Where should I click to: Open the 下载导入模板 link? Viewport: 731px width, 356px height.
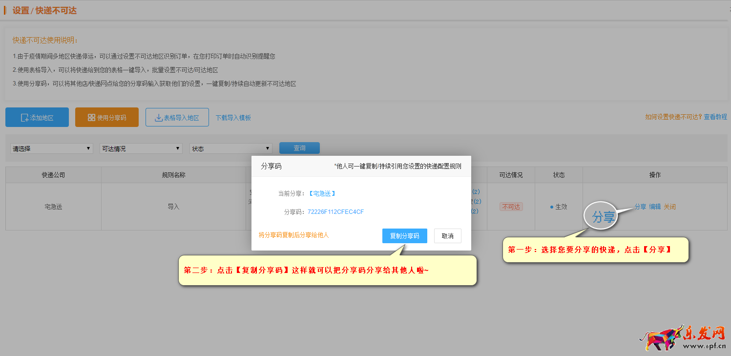pos(233,118)
